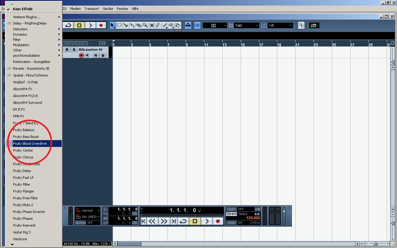This screenshot has width=397, height=248.
Task: Select the Mute X tool
Action: pyautogui.click(x=152, y=25)
